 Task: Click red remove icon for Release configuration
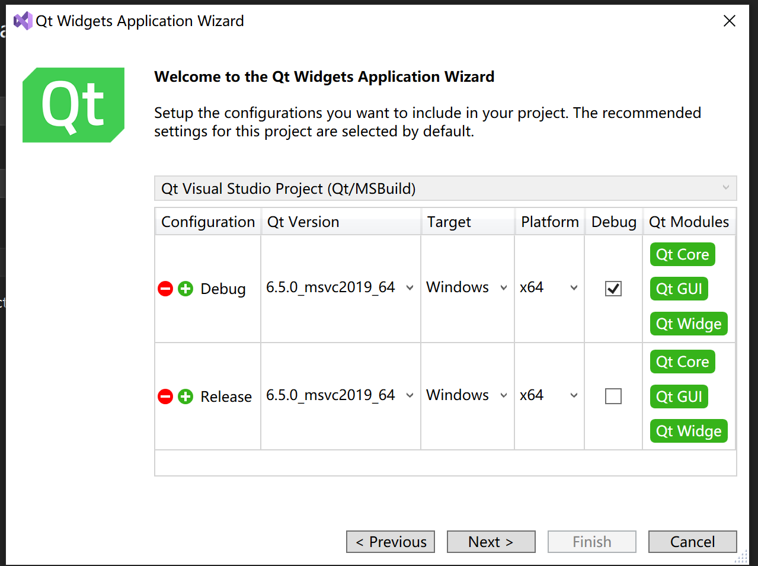tap(165, 396)
